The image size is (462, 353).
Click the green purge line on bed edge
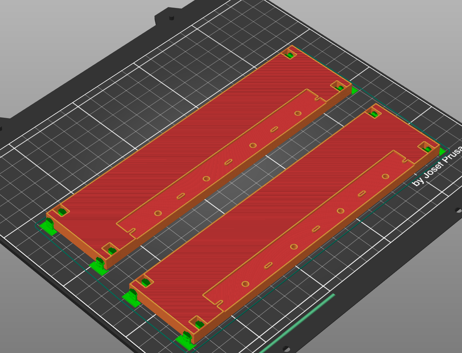point(297,323)
